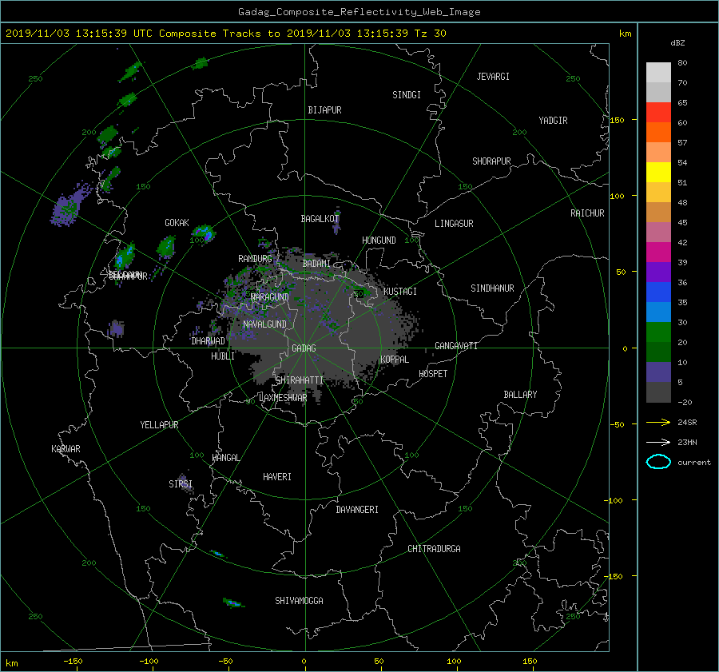Click the SINDHANUR city label
719x672 pixels.
click(x=492, y=288)
